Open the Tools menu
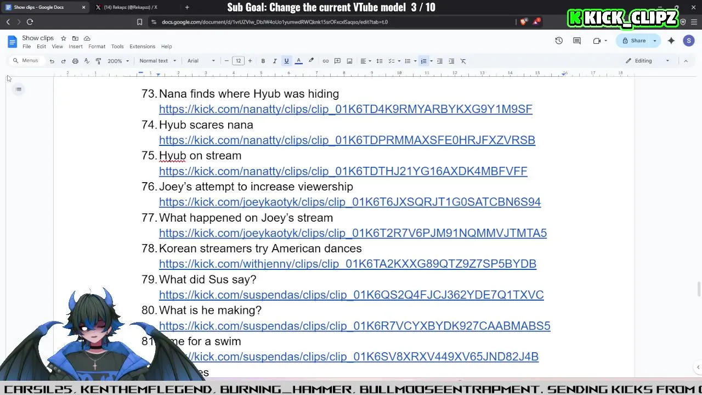The image size is (702, 395). click(x=117, y=47)
